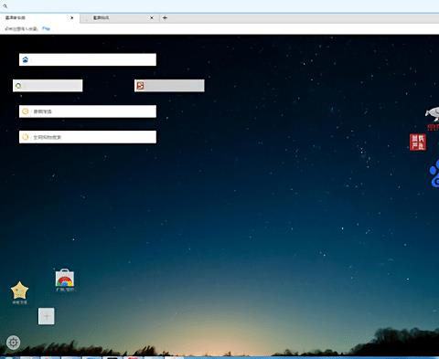Click the magnifier icon in the address bar
Image resolution: width=439 pixels, height=359 pixels.
5,5
